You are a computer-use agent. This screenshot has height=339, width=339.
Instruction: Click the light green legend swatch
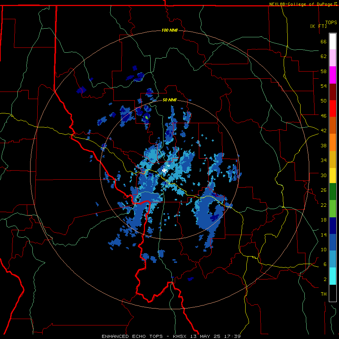click(333, 209)
